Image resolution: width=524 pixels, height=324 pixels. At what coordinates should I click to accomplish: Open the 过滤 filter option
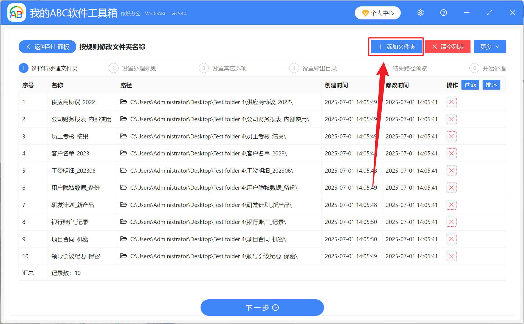(x=470, y=85)
